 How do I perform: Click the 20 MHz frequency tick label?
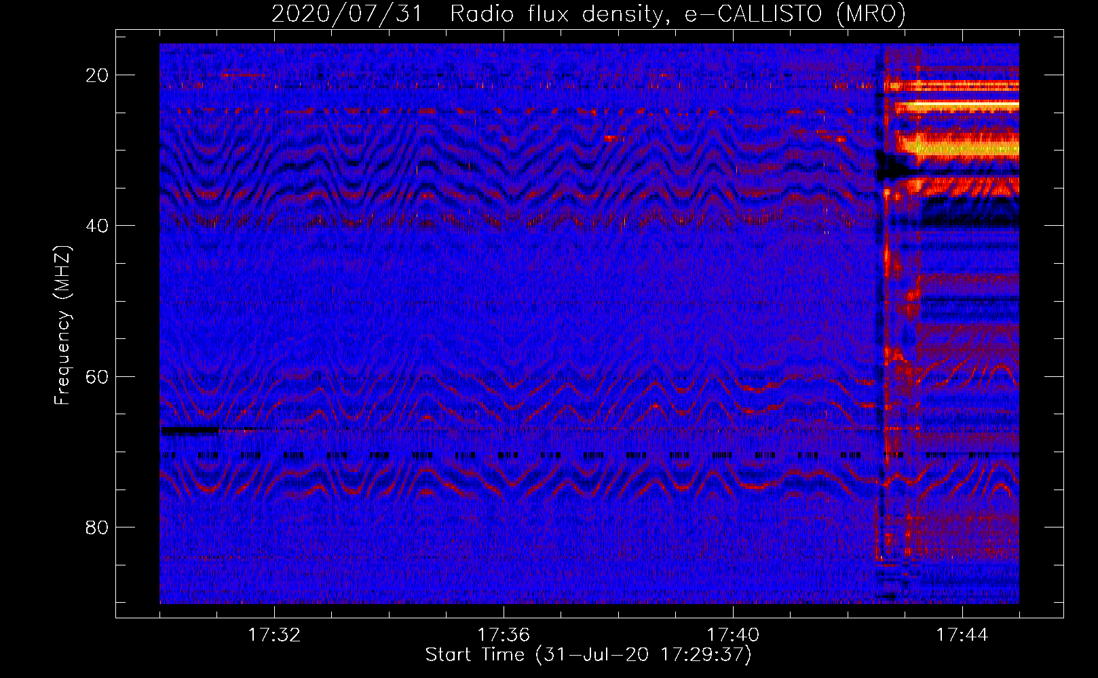click(x=98, y=75)
